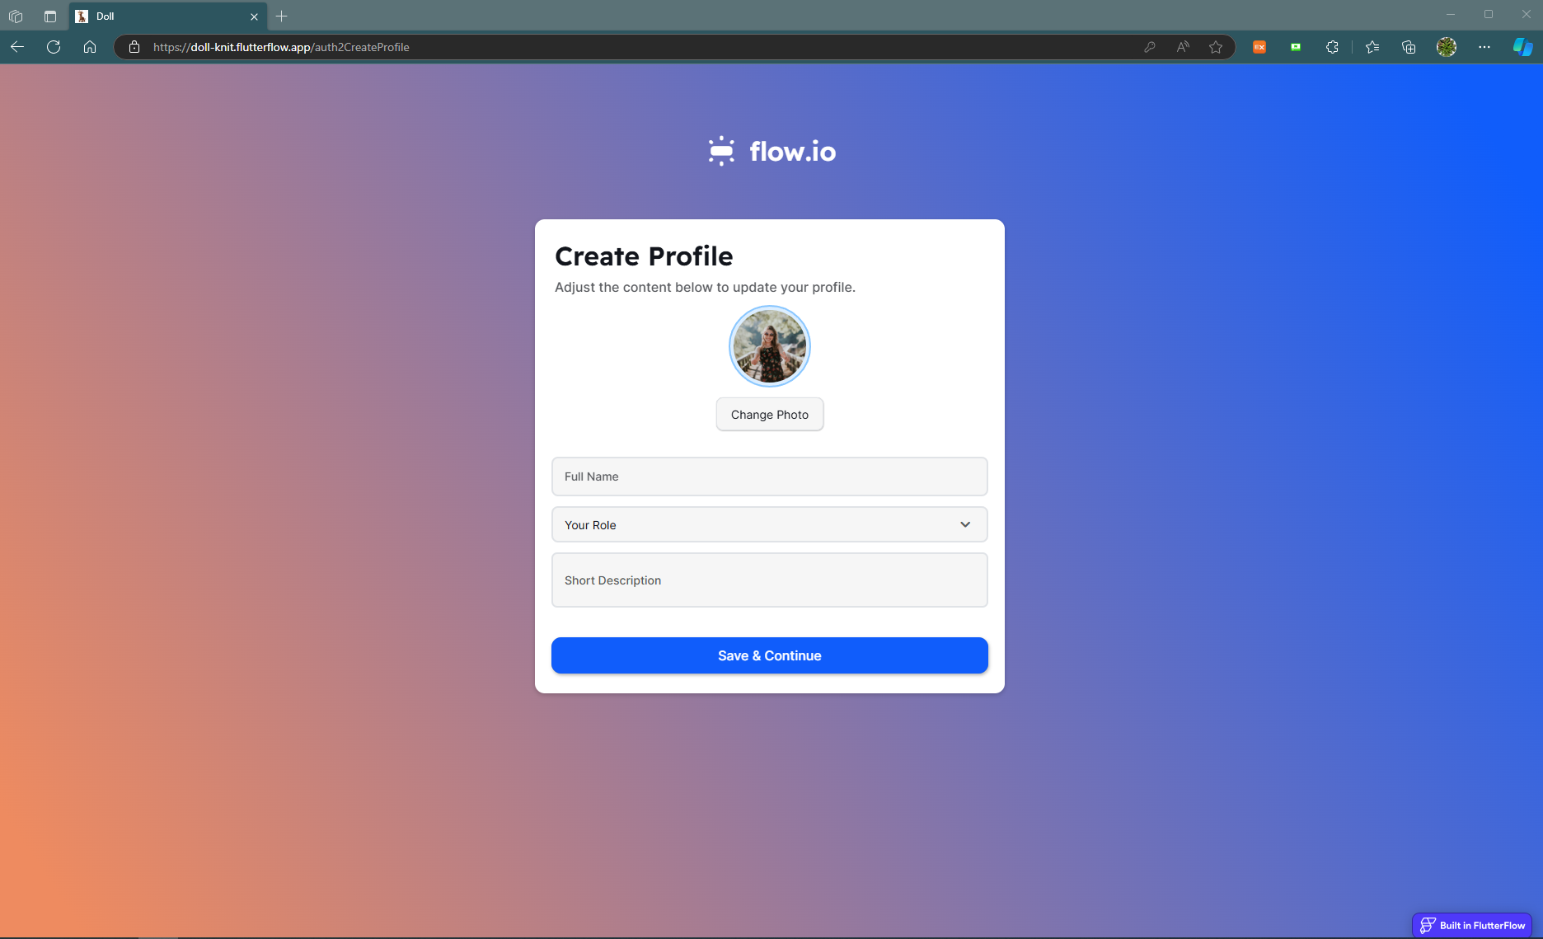Open a new tab with plus button

point(282,16)
